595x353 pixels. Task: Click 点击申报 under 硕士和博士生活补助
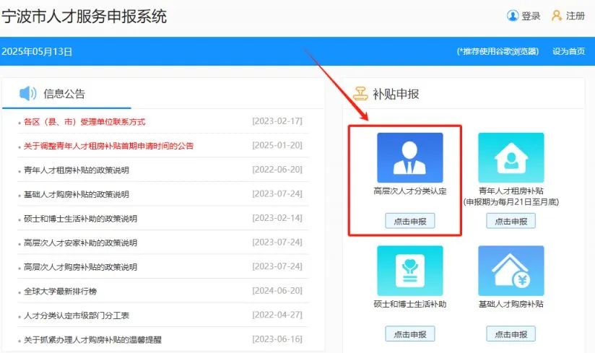[410, 334]
